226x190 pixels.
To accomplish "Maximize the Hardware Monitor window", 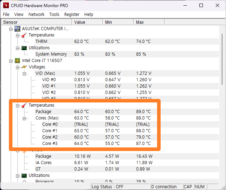I will (201, 5).
